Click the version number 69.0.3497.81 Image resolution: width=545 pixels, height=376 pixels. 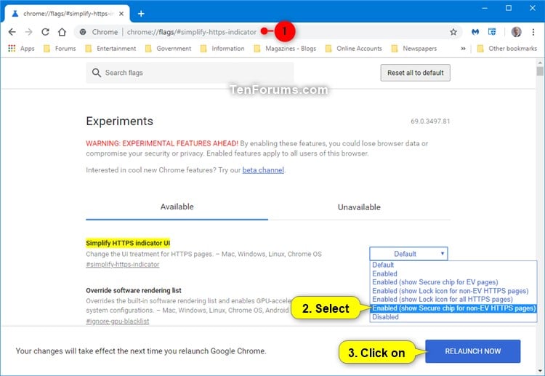click(430, 121)
